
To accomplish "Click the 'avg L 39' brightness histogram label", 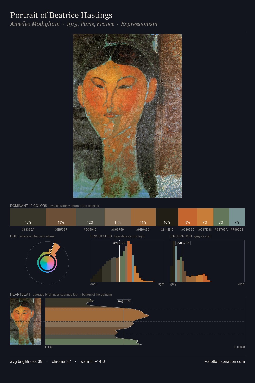I will pos(119,243).
